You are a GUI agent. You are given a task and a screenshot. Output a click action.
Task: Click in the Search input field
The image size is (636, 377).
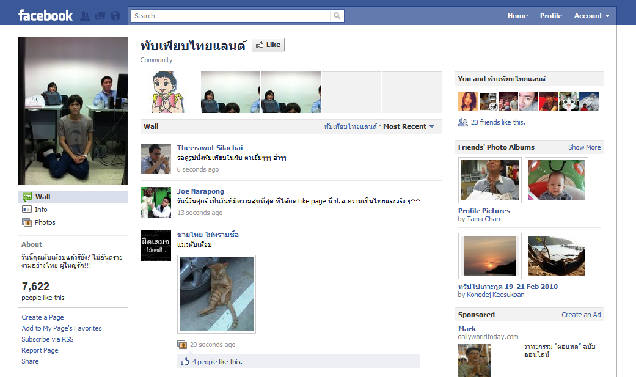230,16
